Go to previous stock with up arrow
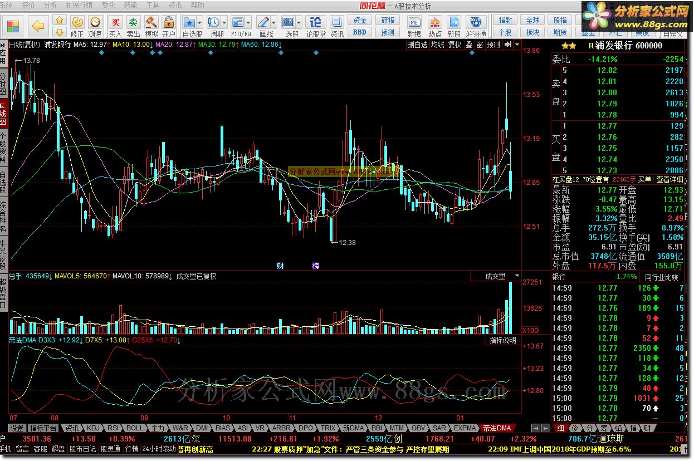This screenshot has height=461, width=694. [60, 20]
